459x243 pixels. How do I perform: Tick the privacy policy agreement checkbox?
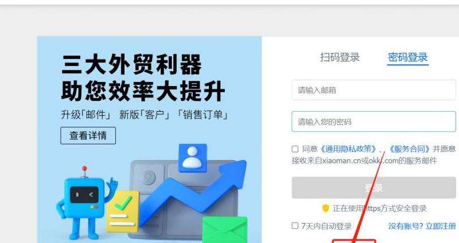(x=295, y=149)
